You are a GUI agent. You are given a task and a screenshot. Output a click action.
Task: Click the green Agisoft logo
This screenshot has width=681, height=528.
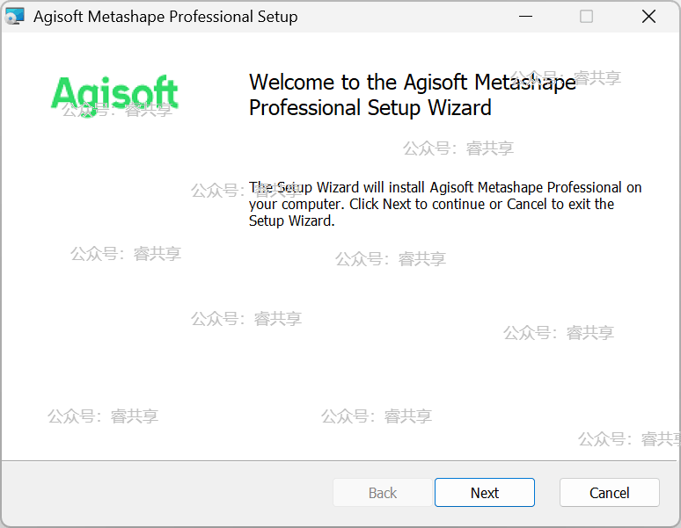click(114, 96)
